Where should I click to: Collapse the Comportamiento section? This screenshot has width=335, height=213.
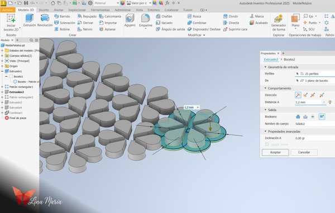pos(265,88)
